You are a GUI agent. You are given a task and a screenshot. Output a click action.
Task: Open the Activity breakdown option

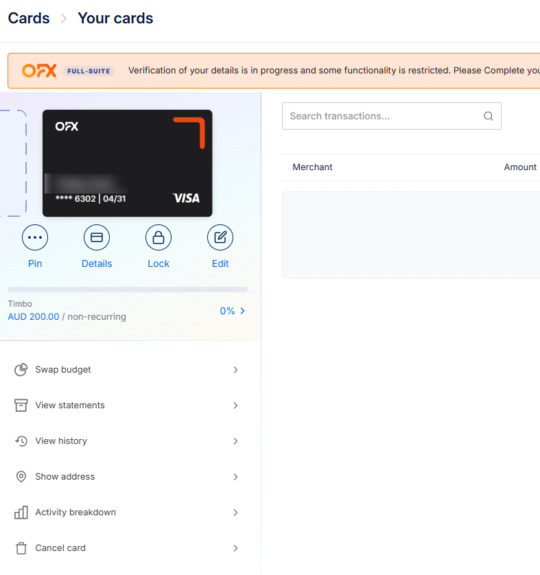tap(127, 513)
